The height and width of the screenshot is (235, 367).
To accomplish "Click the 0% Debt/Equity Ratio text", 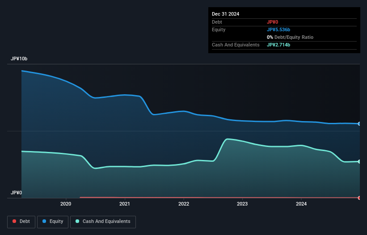I will (x=290, y=37).
